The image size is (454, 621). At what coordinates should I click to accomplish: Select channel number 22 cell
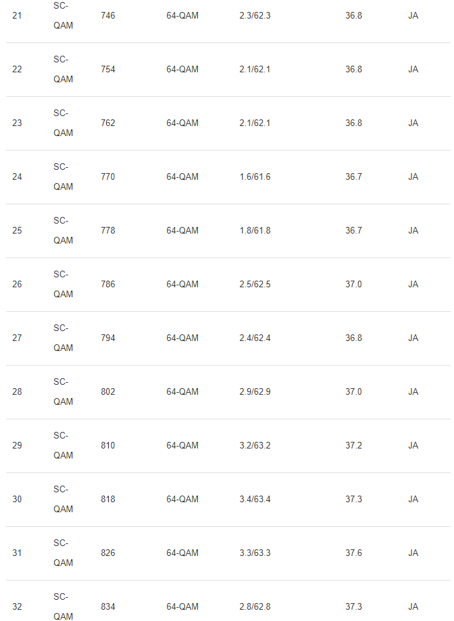click(17, 69)
